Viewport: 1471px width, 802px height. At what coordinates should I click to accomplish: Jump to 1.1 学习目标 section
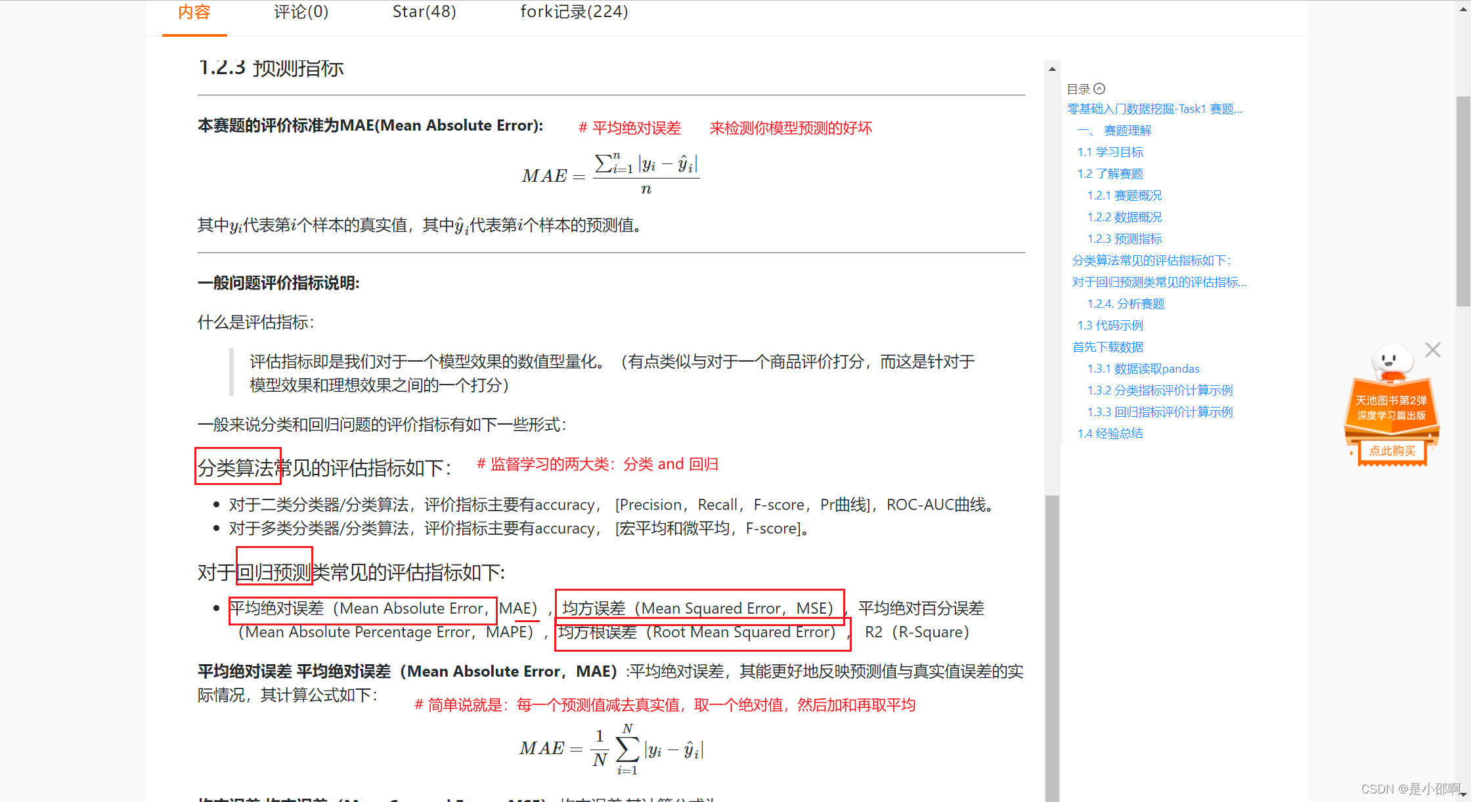(x=1110, y=152)
